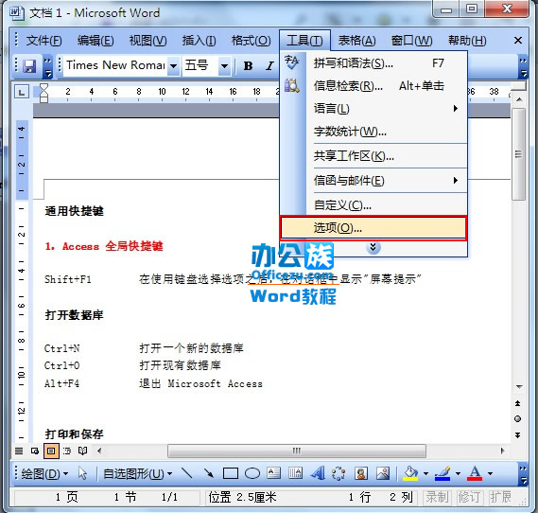
Task: Open the font size 五号 dropdown
Action: 225,65
